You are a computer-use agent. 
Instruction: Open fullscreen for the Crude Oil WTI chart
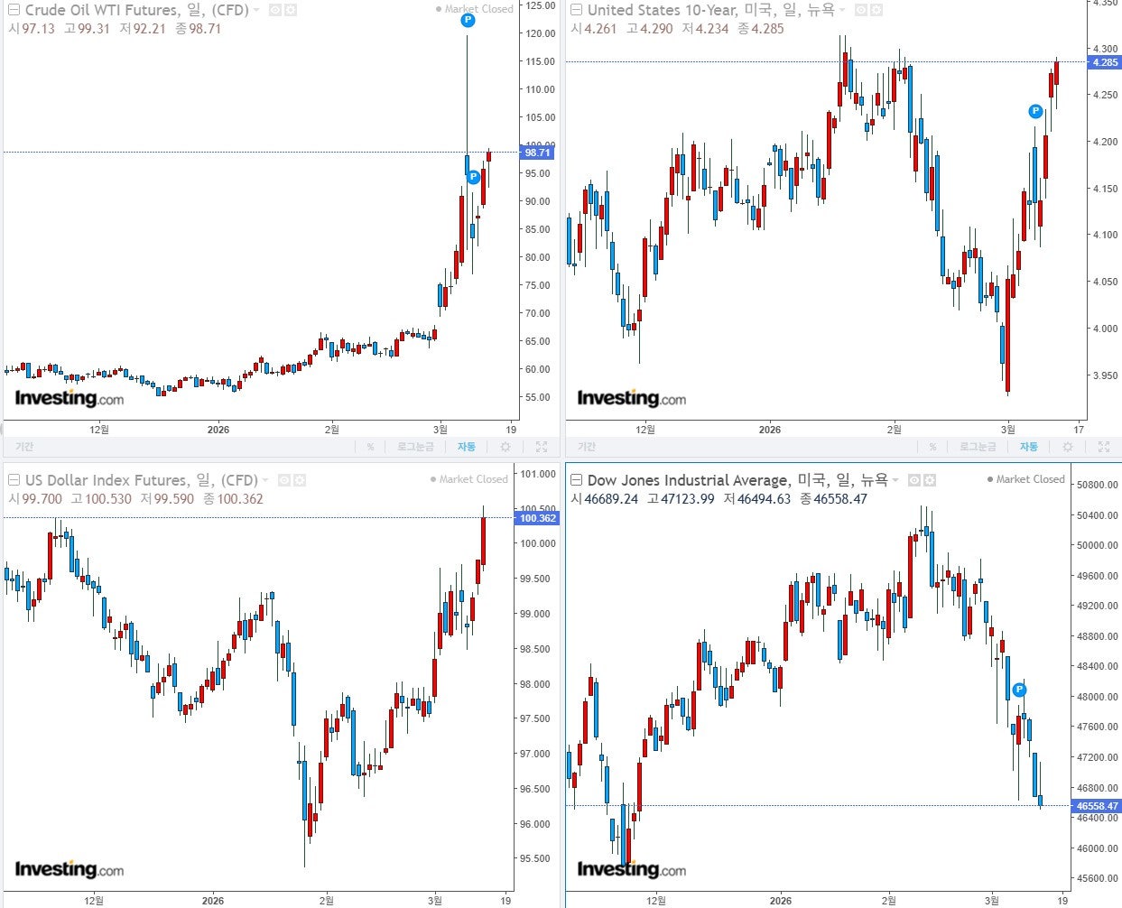pyautogui.click(x=541, y=447)
